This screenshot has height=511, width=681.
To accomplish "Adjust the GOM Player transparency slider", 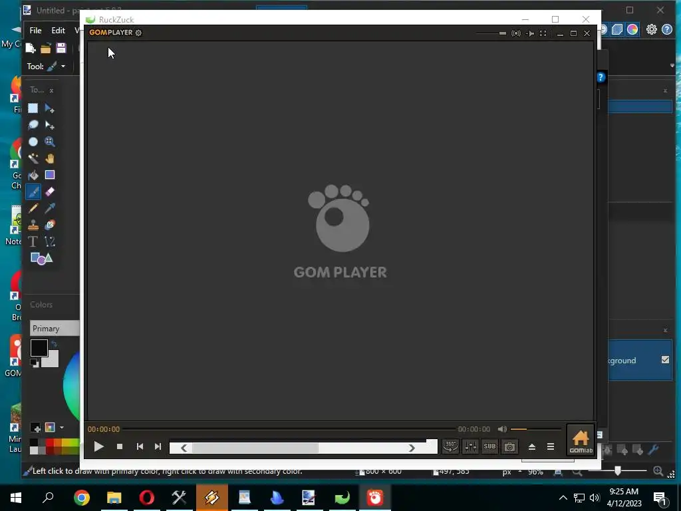I will (491, 33).
